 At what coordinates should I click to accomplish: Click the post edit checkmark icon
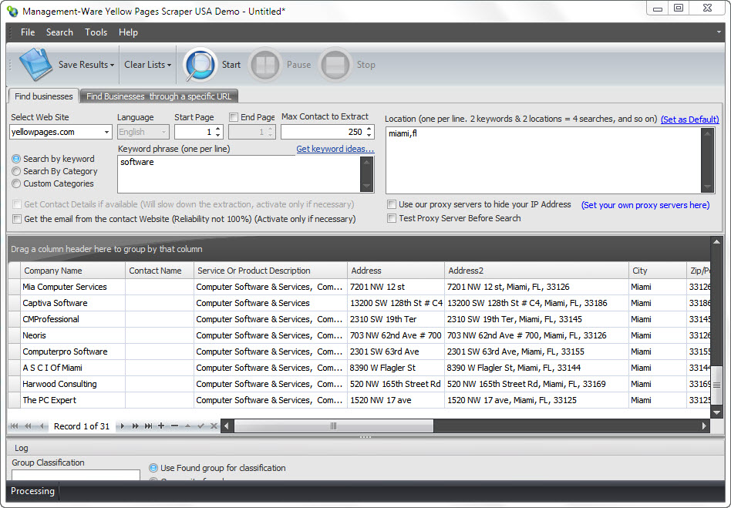[x=200, y=426]
